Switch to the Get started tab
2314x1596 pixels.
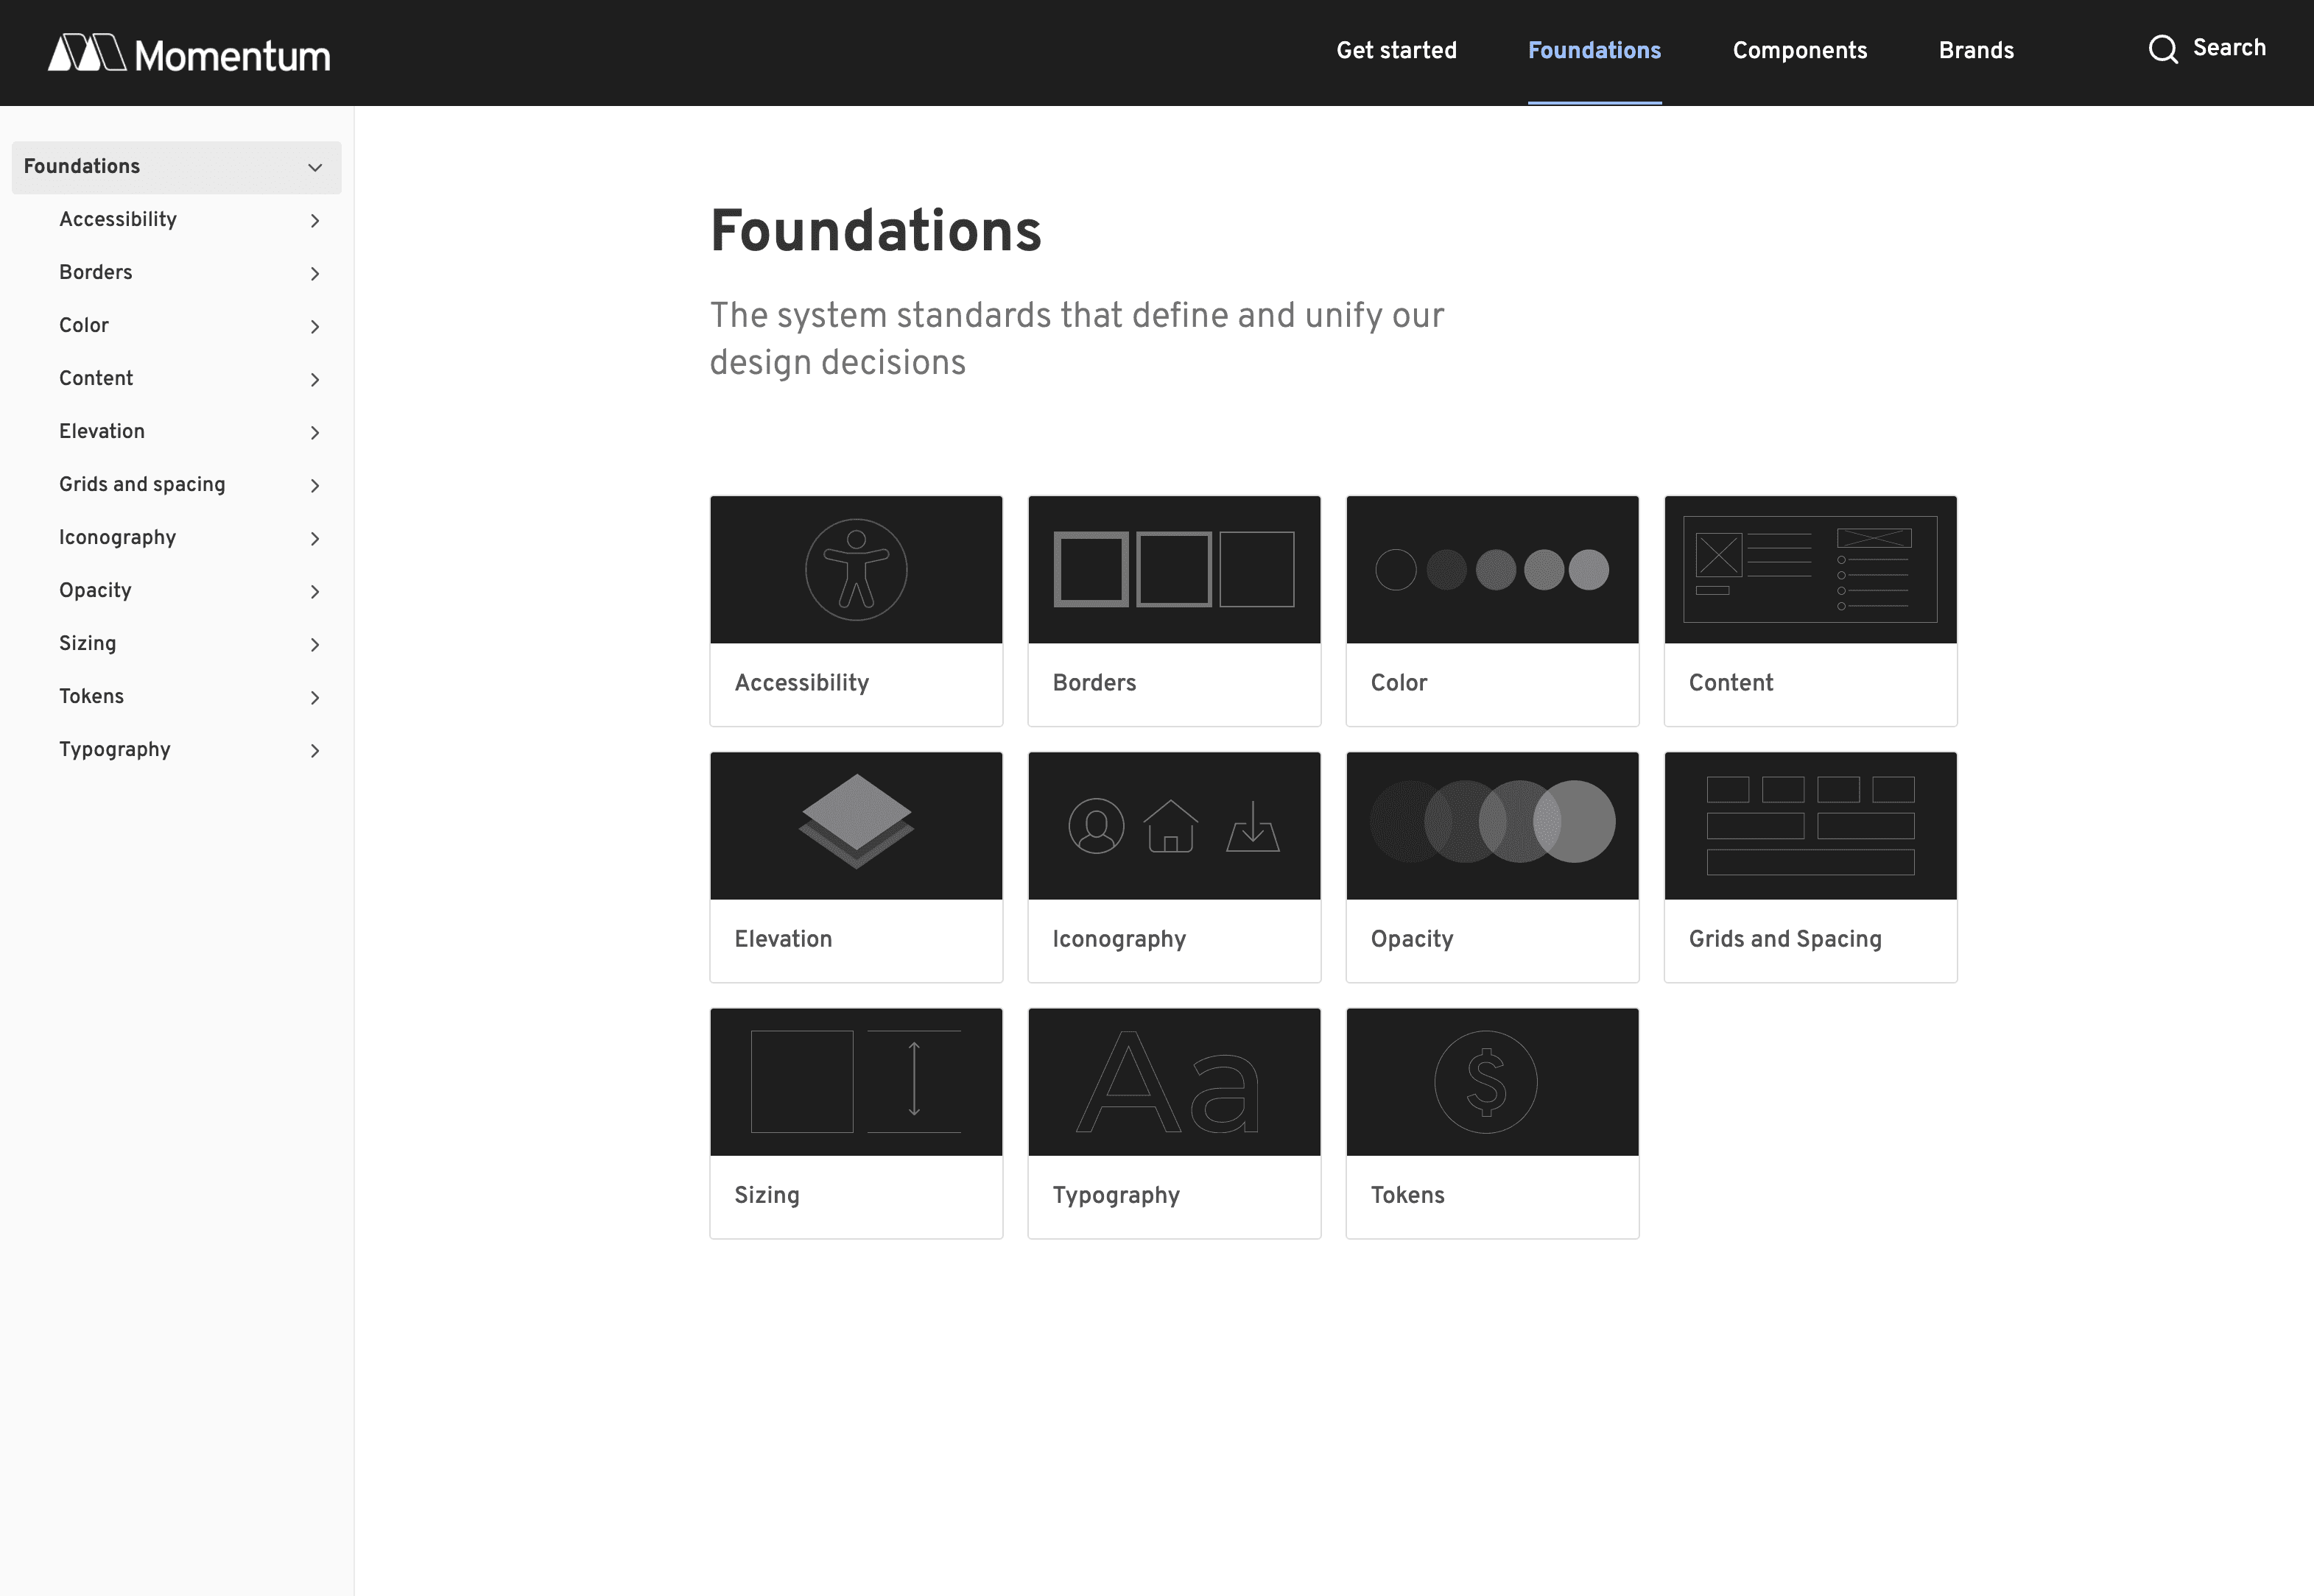1396,51
